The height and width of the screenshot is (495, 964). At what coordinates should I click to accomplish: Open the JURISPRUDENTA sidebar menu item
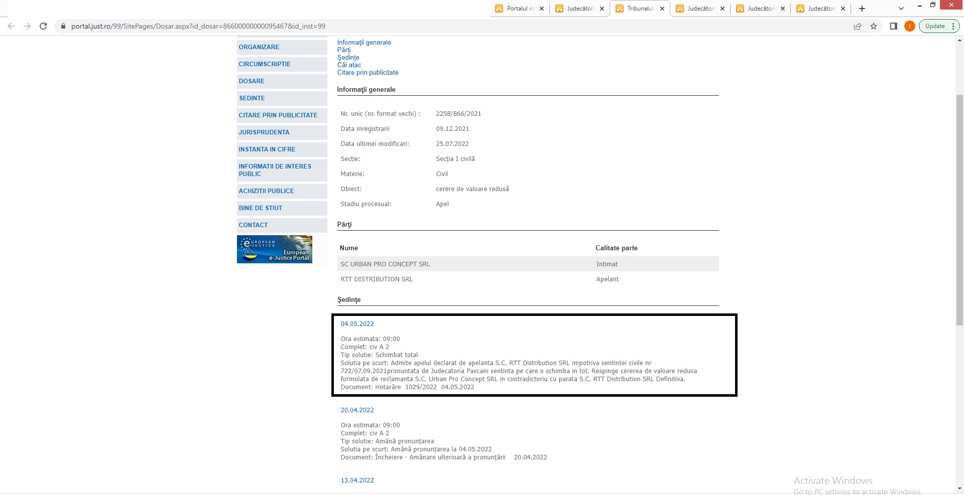click(x=264, y=132)
